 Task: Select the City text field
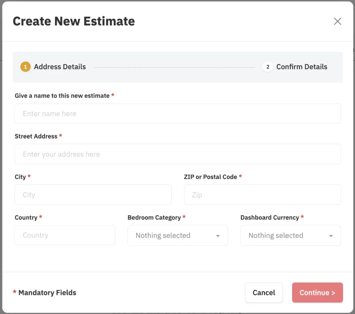pyautogui.click(x=93, y=195)
